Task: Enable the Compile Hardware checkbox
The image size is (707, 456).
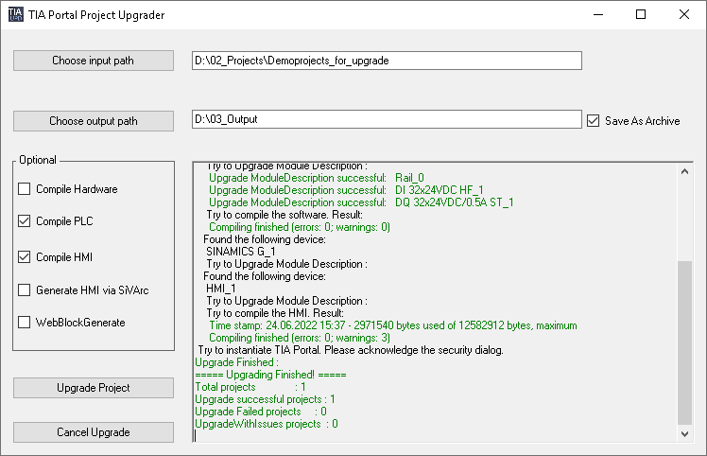Action: (x=24, y=188)
